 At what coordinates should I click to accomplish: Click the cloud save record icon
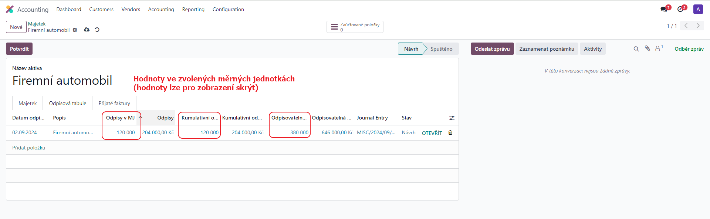pos(87,30)
